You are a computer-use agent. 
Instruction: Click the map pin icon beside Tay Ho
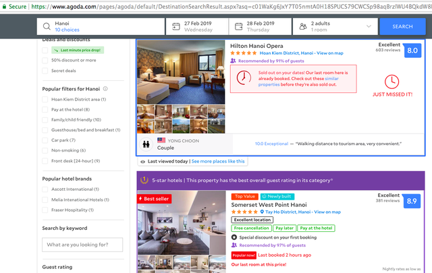262,212
